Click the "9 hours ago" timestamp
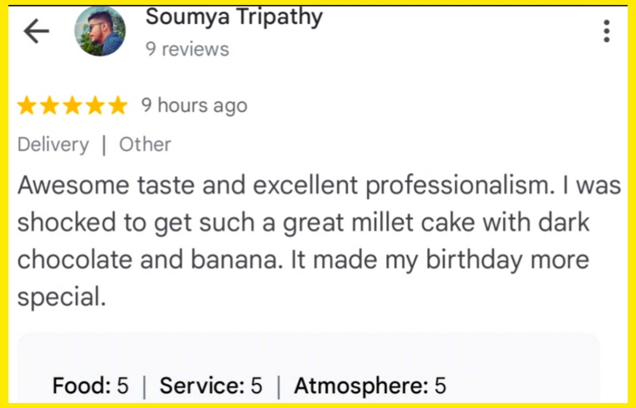Viewport: 636px width, 408px height. pyautogui.click(x=194, y=106)
